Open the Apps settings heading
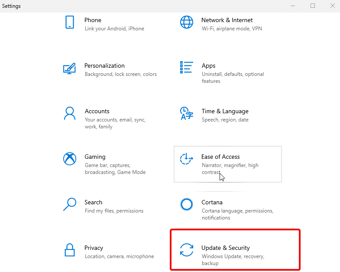 [x=209, y=66]
